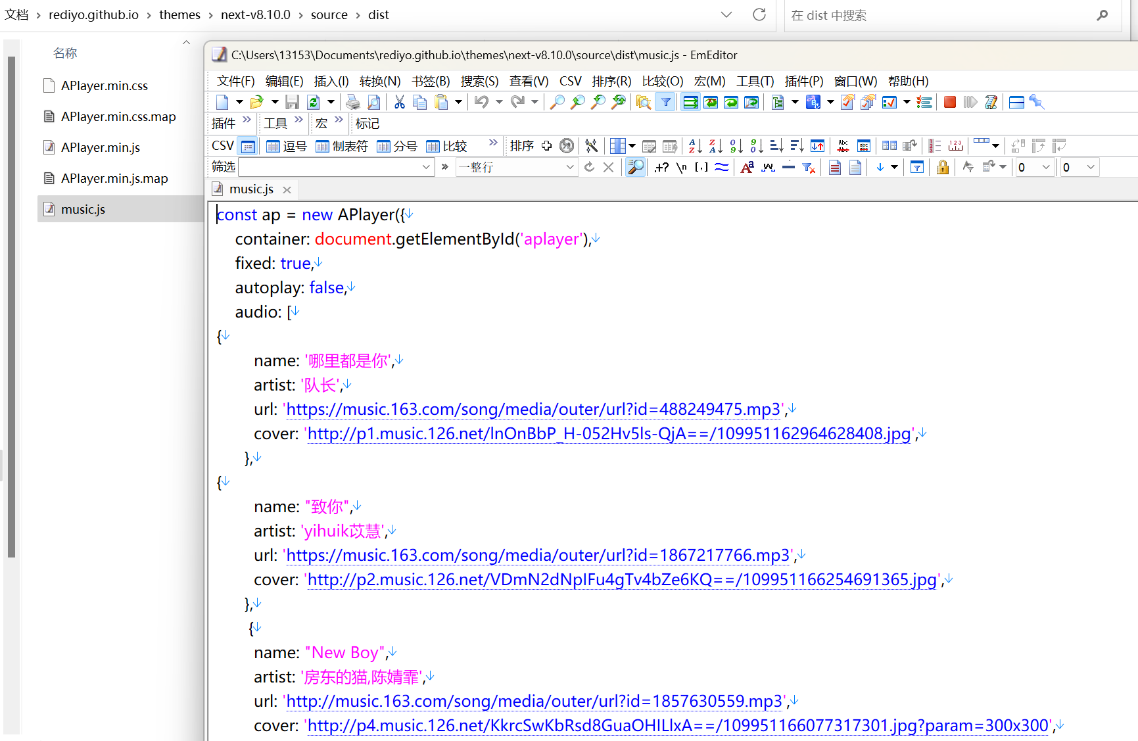Screen dimensions: 1138x741
Task: Toggle Match Case 'Aa' filter option
Action: (747, 167)
